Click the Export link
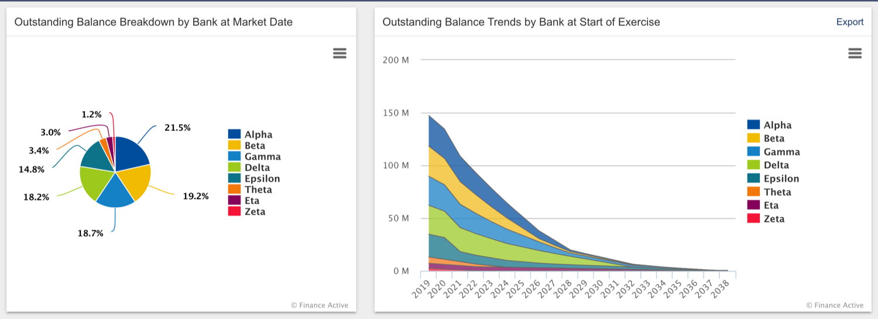878x319 pixels. click(x=849, y=22)
